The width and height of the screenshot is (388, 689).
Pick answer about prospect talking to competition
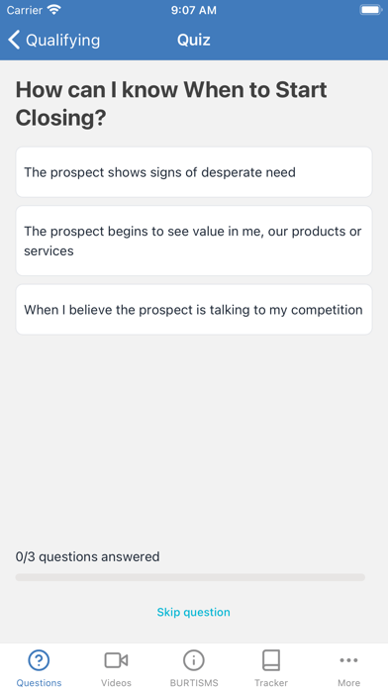tap(194, 310)
